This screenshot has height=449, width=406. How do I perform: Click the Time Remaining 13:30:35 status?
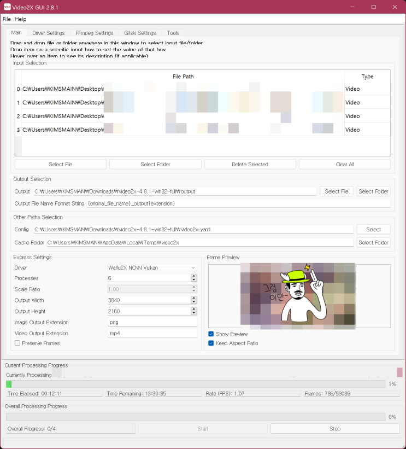tap(154, 393)
